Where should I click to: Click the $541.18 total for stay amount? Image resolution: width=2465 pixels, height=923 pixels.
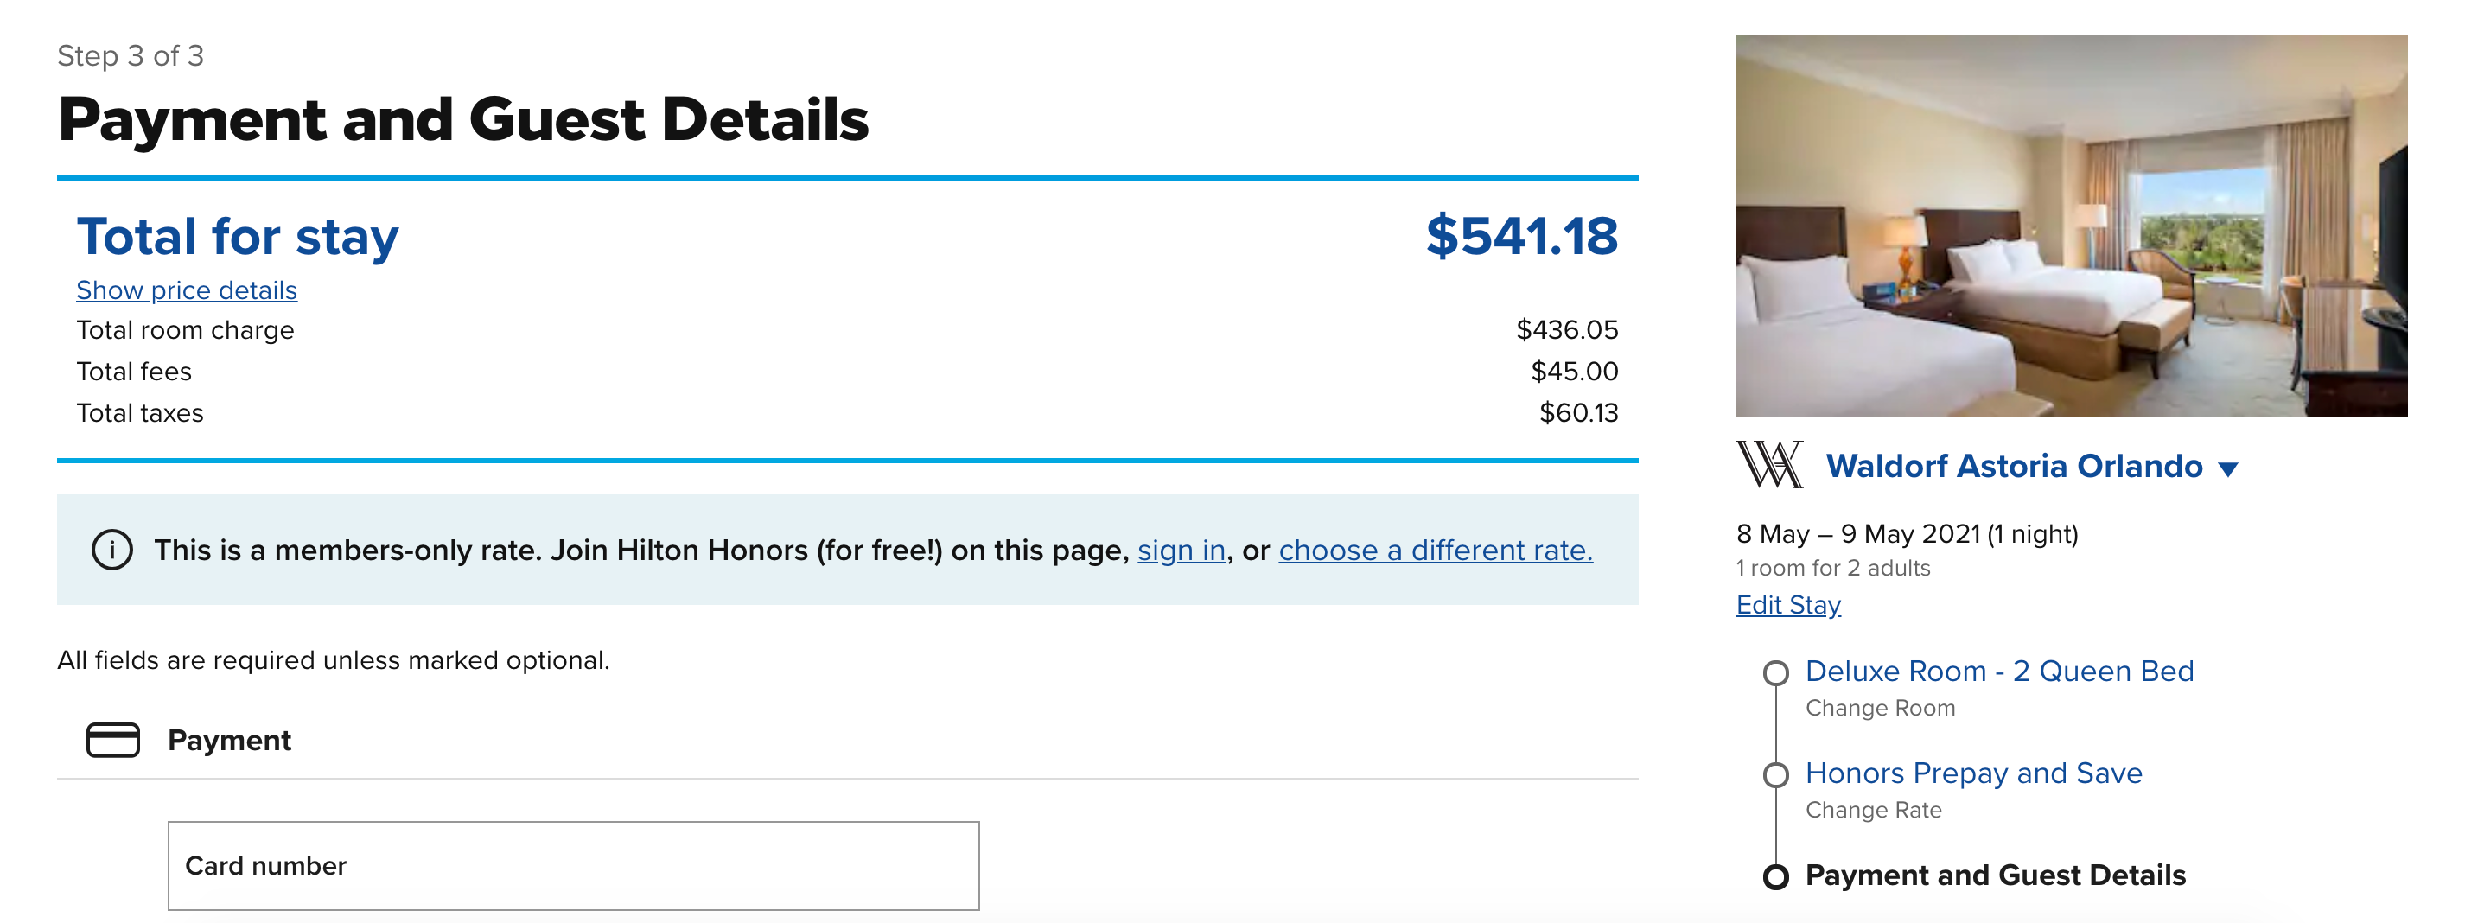tap(1521, 236)
